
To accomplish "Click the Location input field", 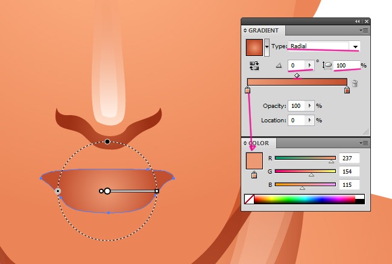I will click(297, 121).
